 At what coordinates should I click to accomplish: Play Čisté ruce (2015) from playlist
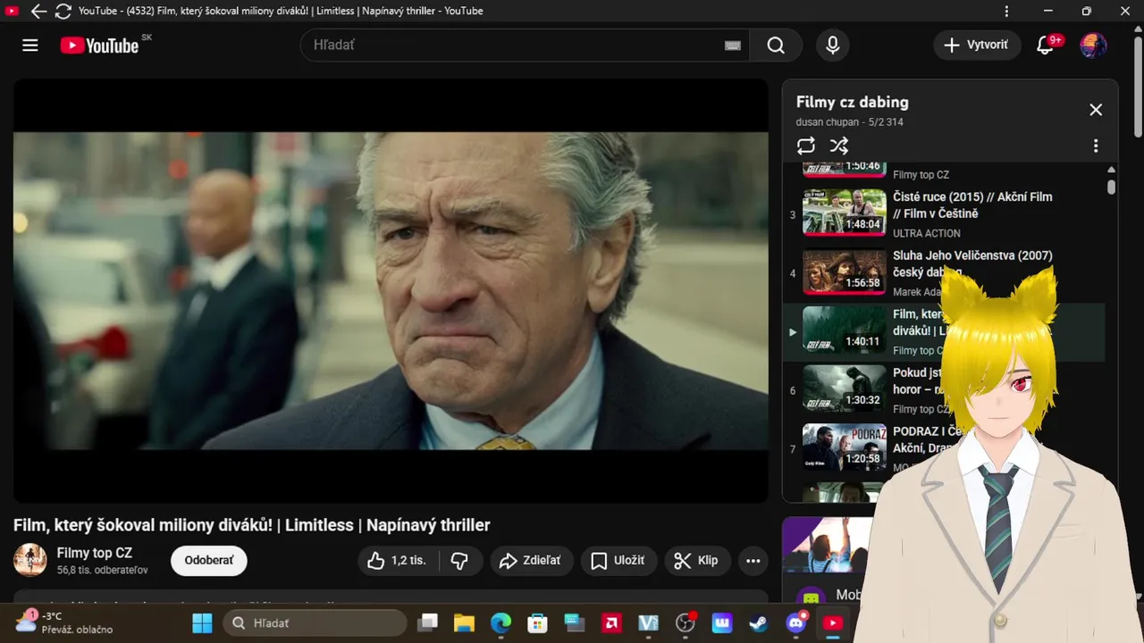[972, 205]
